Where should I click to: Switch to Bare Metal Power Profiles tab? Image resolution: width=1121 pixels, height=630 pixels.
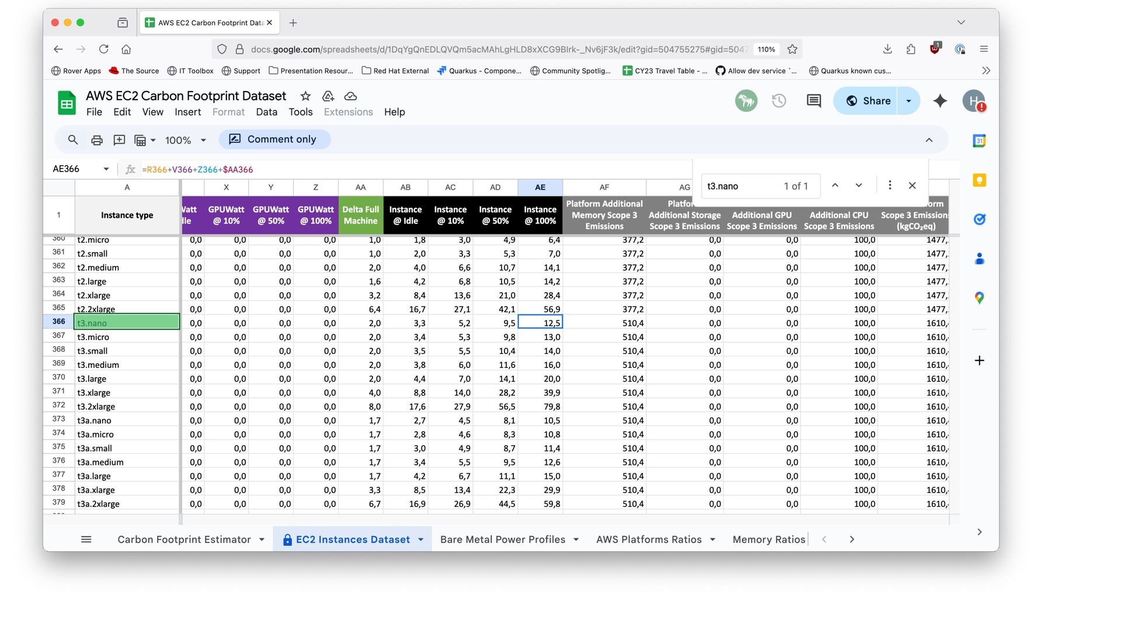pos(502,540)
